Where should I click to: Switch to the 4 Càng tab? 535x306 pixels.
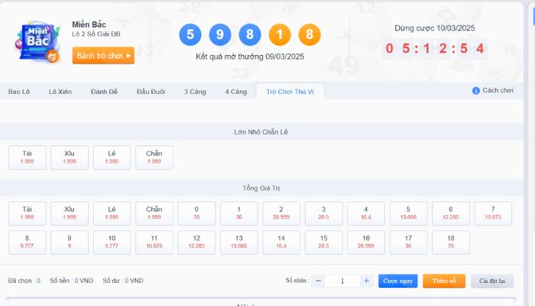click(236, 92)
